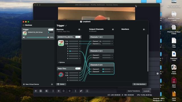182x102 pixels.
Task: Add a monitor with the plus icon
Action: [144, 29]
